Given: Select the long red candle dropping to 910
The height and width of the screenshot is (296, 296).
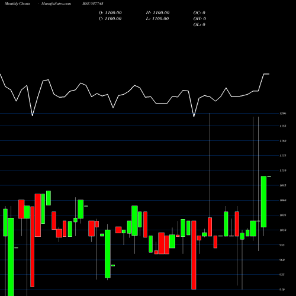Looking at the screenshot, I should coord(194,255).
